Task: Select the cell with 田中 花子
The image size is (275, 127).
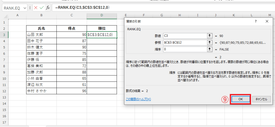Action: (x=41, y=41)
